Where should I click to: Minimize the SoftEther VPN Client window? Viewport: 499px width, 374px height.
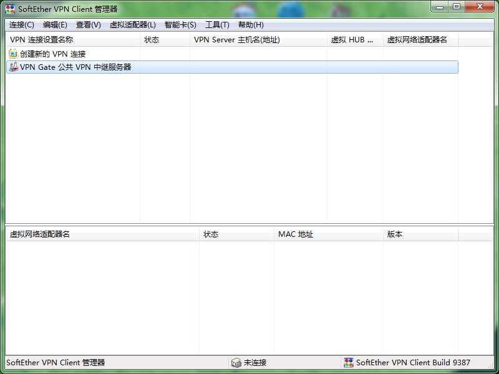click(440, 7)
